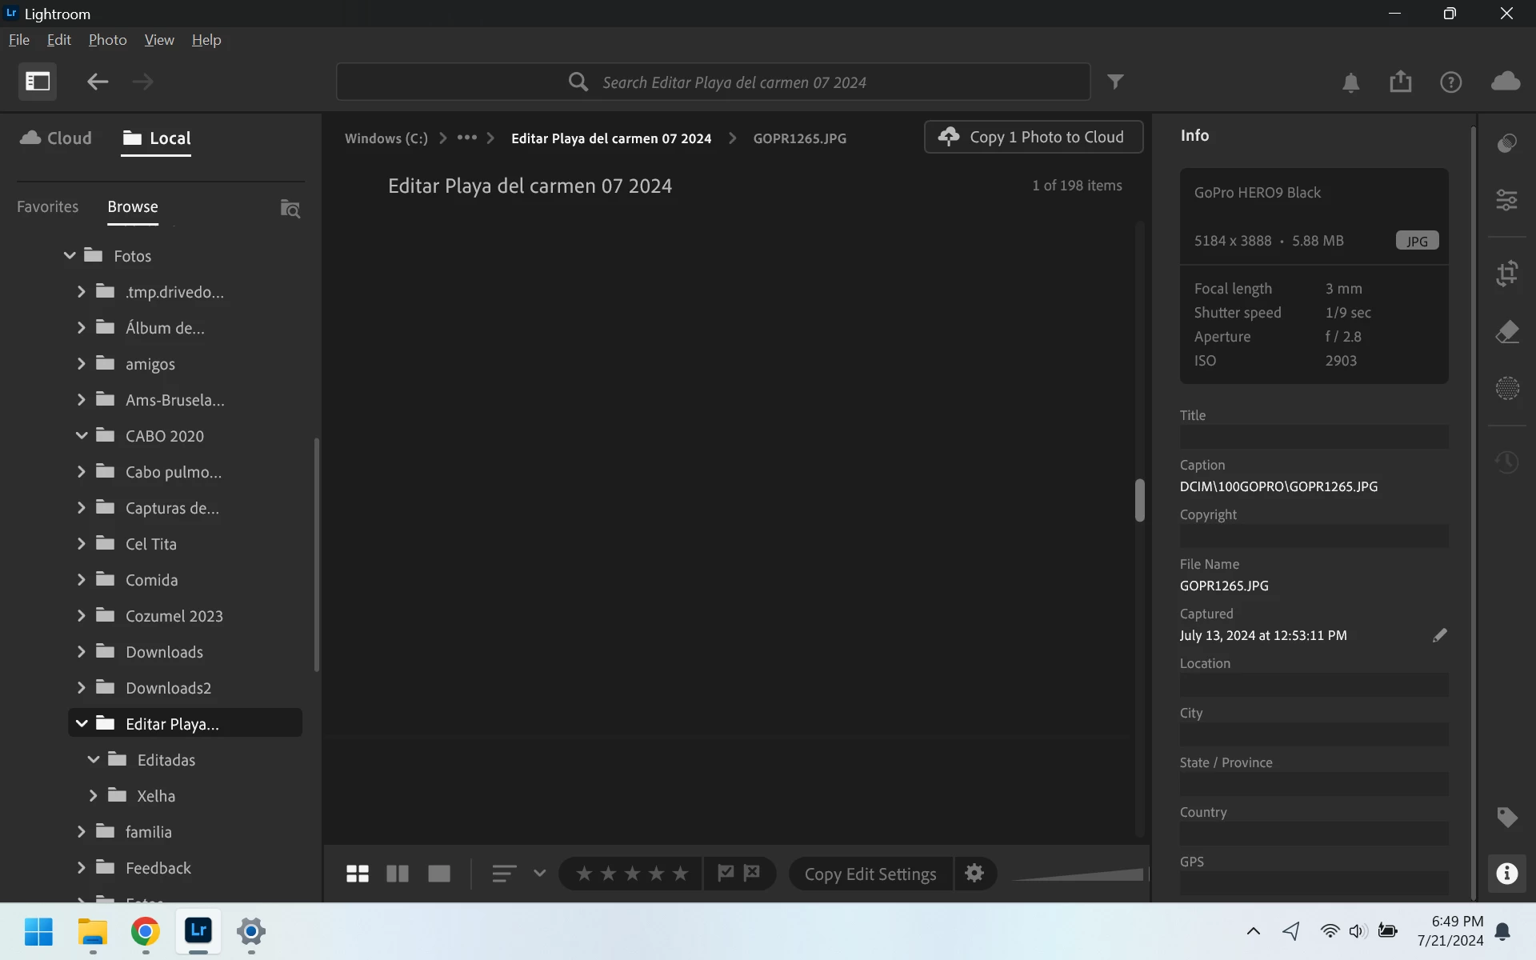Expand the Cozumel 2023 folder

coord(82,615)
